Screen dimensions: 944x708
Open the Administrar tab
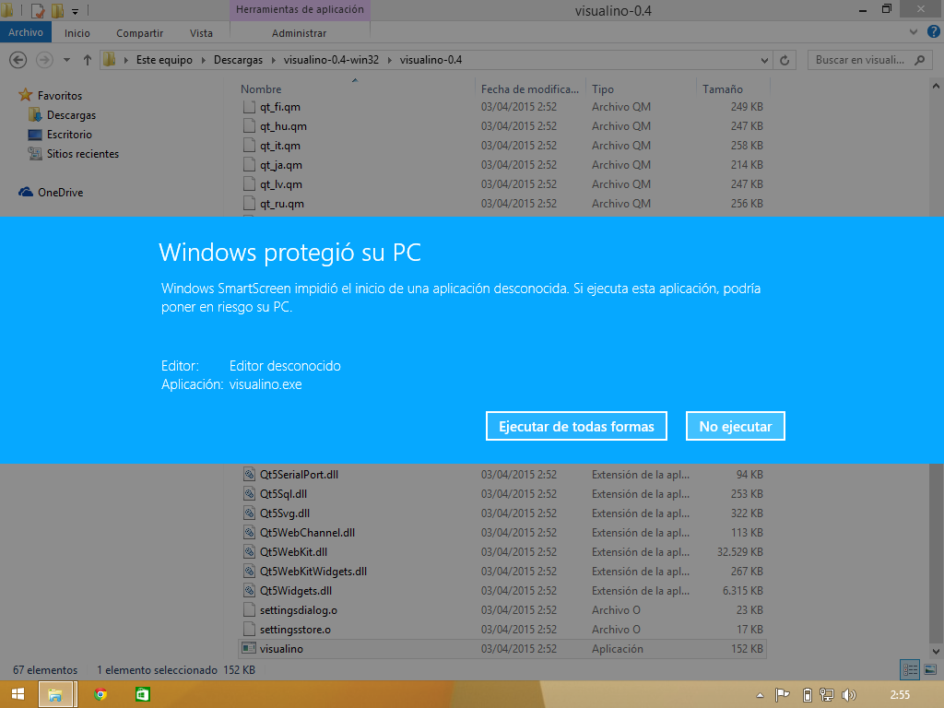point(300,33)
